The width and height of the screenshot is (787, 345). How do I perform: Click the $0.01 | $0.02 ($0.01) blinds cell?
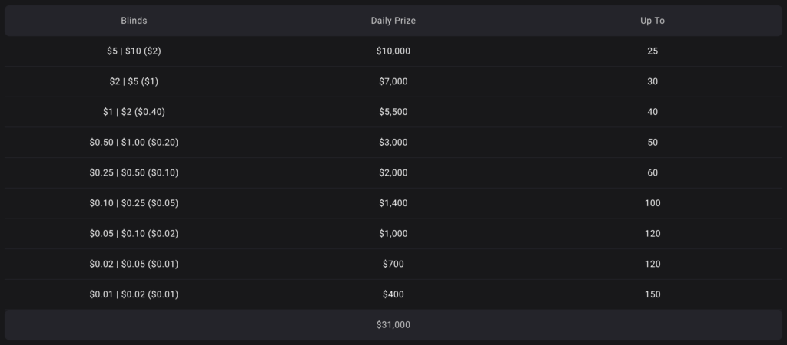[134, 294]
